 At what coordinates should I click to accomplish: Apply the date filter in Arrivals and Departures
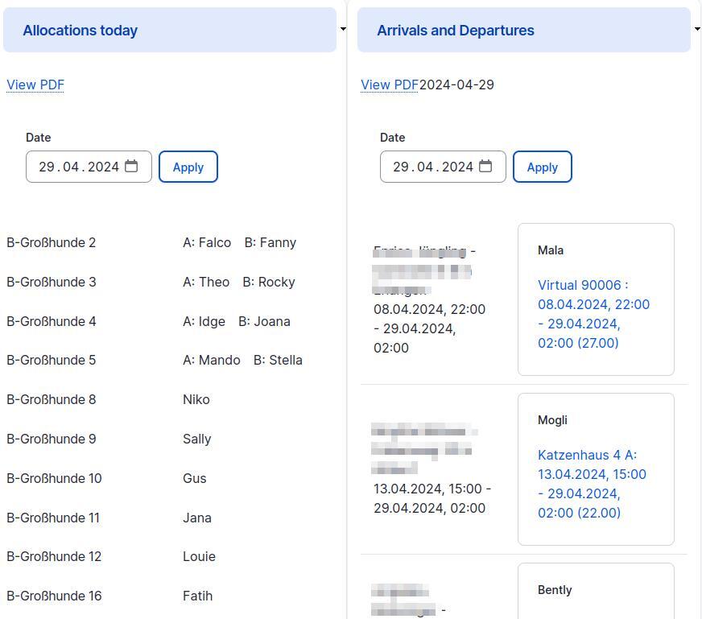[542, 167]
